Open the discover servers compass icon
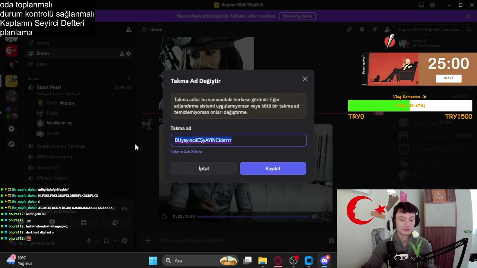Viewport: 477px width, 268px height. click(x=11, y=144)
